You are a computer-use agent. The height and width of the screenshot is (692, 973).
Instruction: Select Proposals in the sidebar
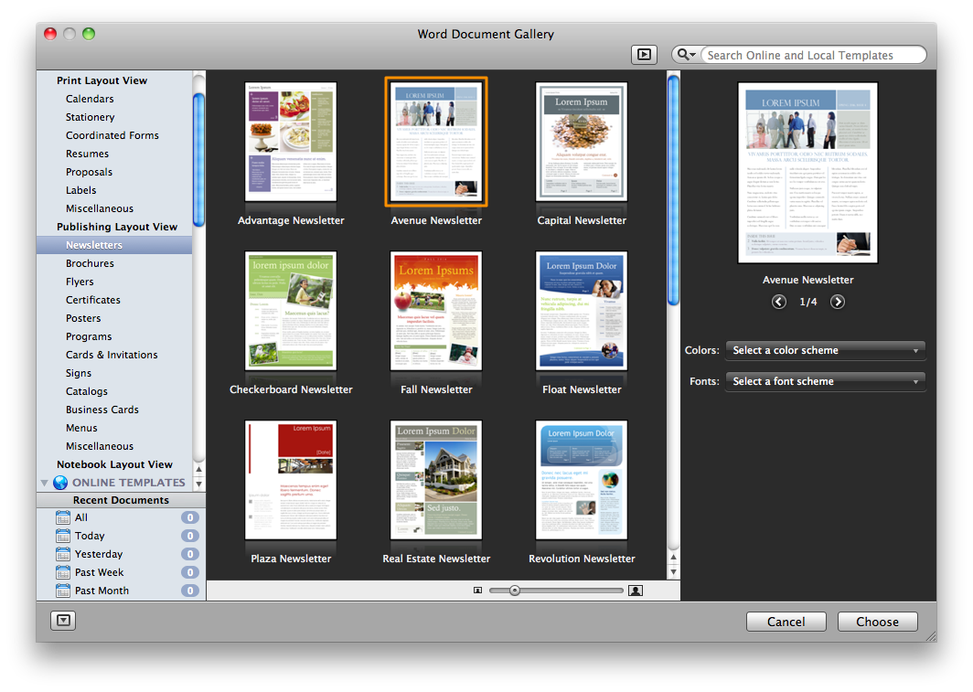[90, 172]
